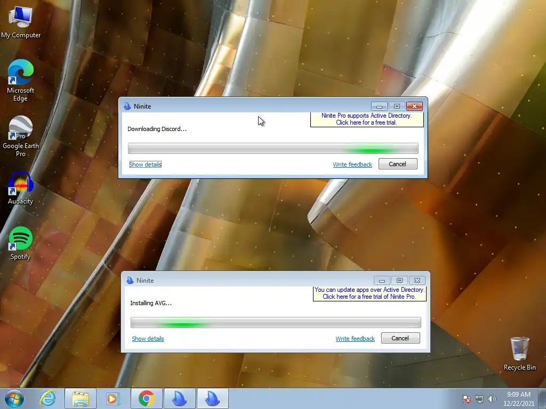Open the clock showing 9:09 AM

tap(518, 399)
